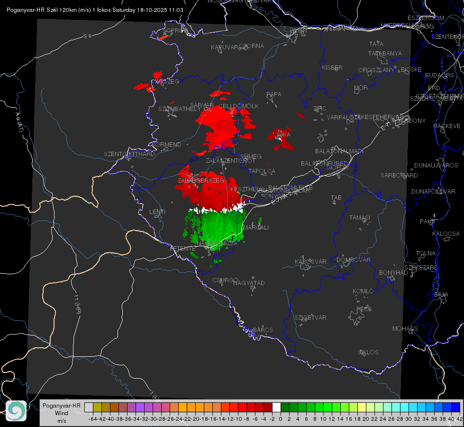Select the NAGYKANIZSA city label
The height and width of the screenshot is (427, 464).
pos(217,243)
